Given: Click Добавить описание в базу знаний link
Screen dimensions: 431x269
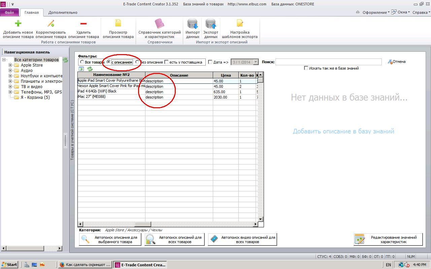Looking at the screenshot, I should 343,131.
